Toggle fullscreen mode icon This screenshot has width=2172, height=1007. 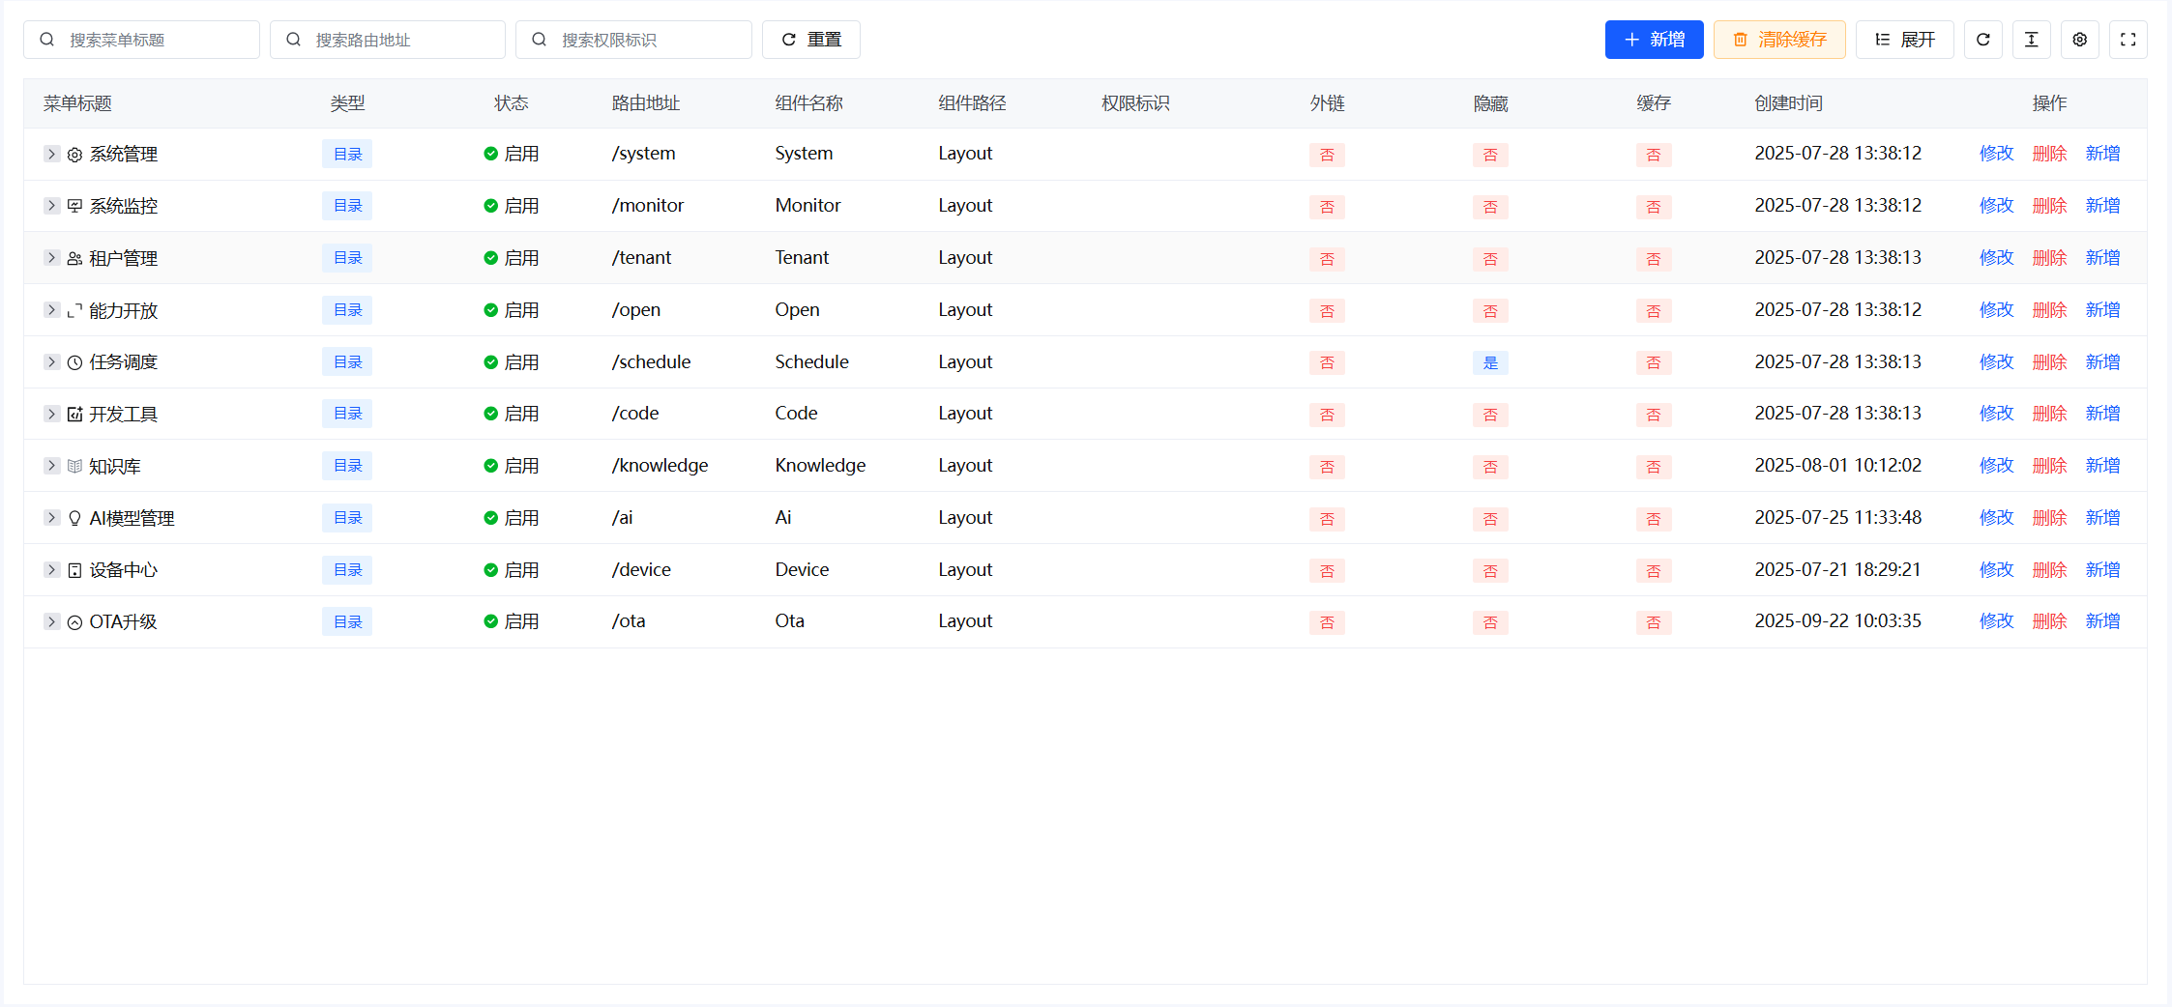[x=2128, y=40]
